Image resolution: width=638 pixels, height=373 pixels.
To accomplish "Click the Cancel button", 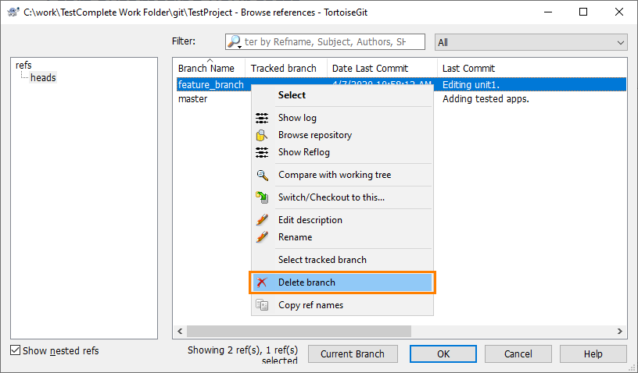I will tap(518, 353).
